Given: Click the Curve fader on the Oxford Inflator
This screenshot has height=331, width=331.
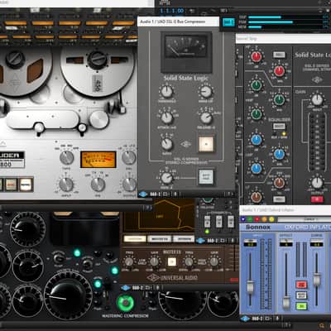Looking at the screenshot, I should pos(317,279).
